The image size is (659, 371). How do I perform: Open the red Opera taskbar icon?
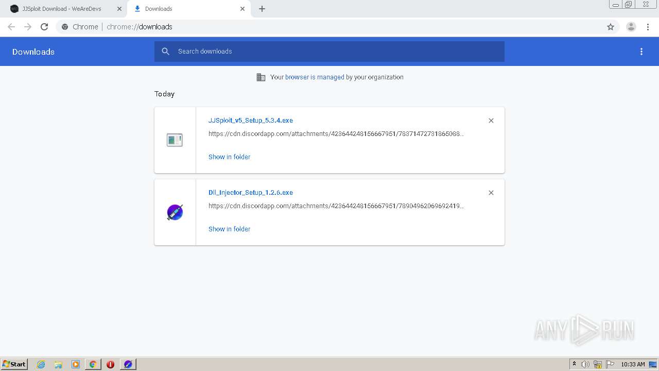110,364
